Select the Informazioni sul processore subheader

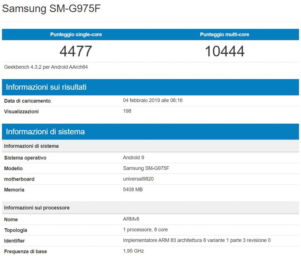click(150, 208)
